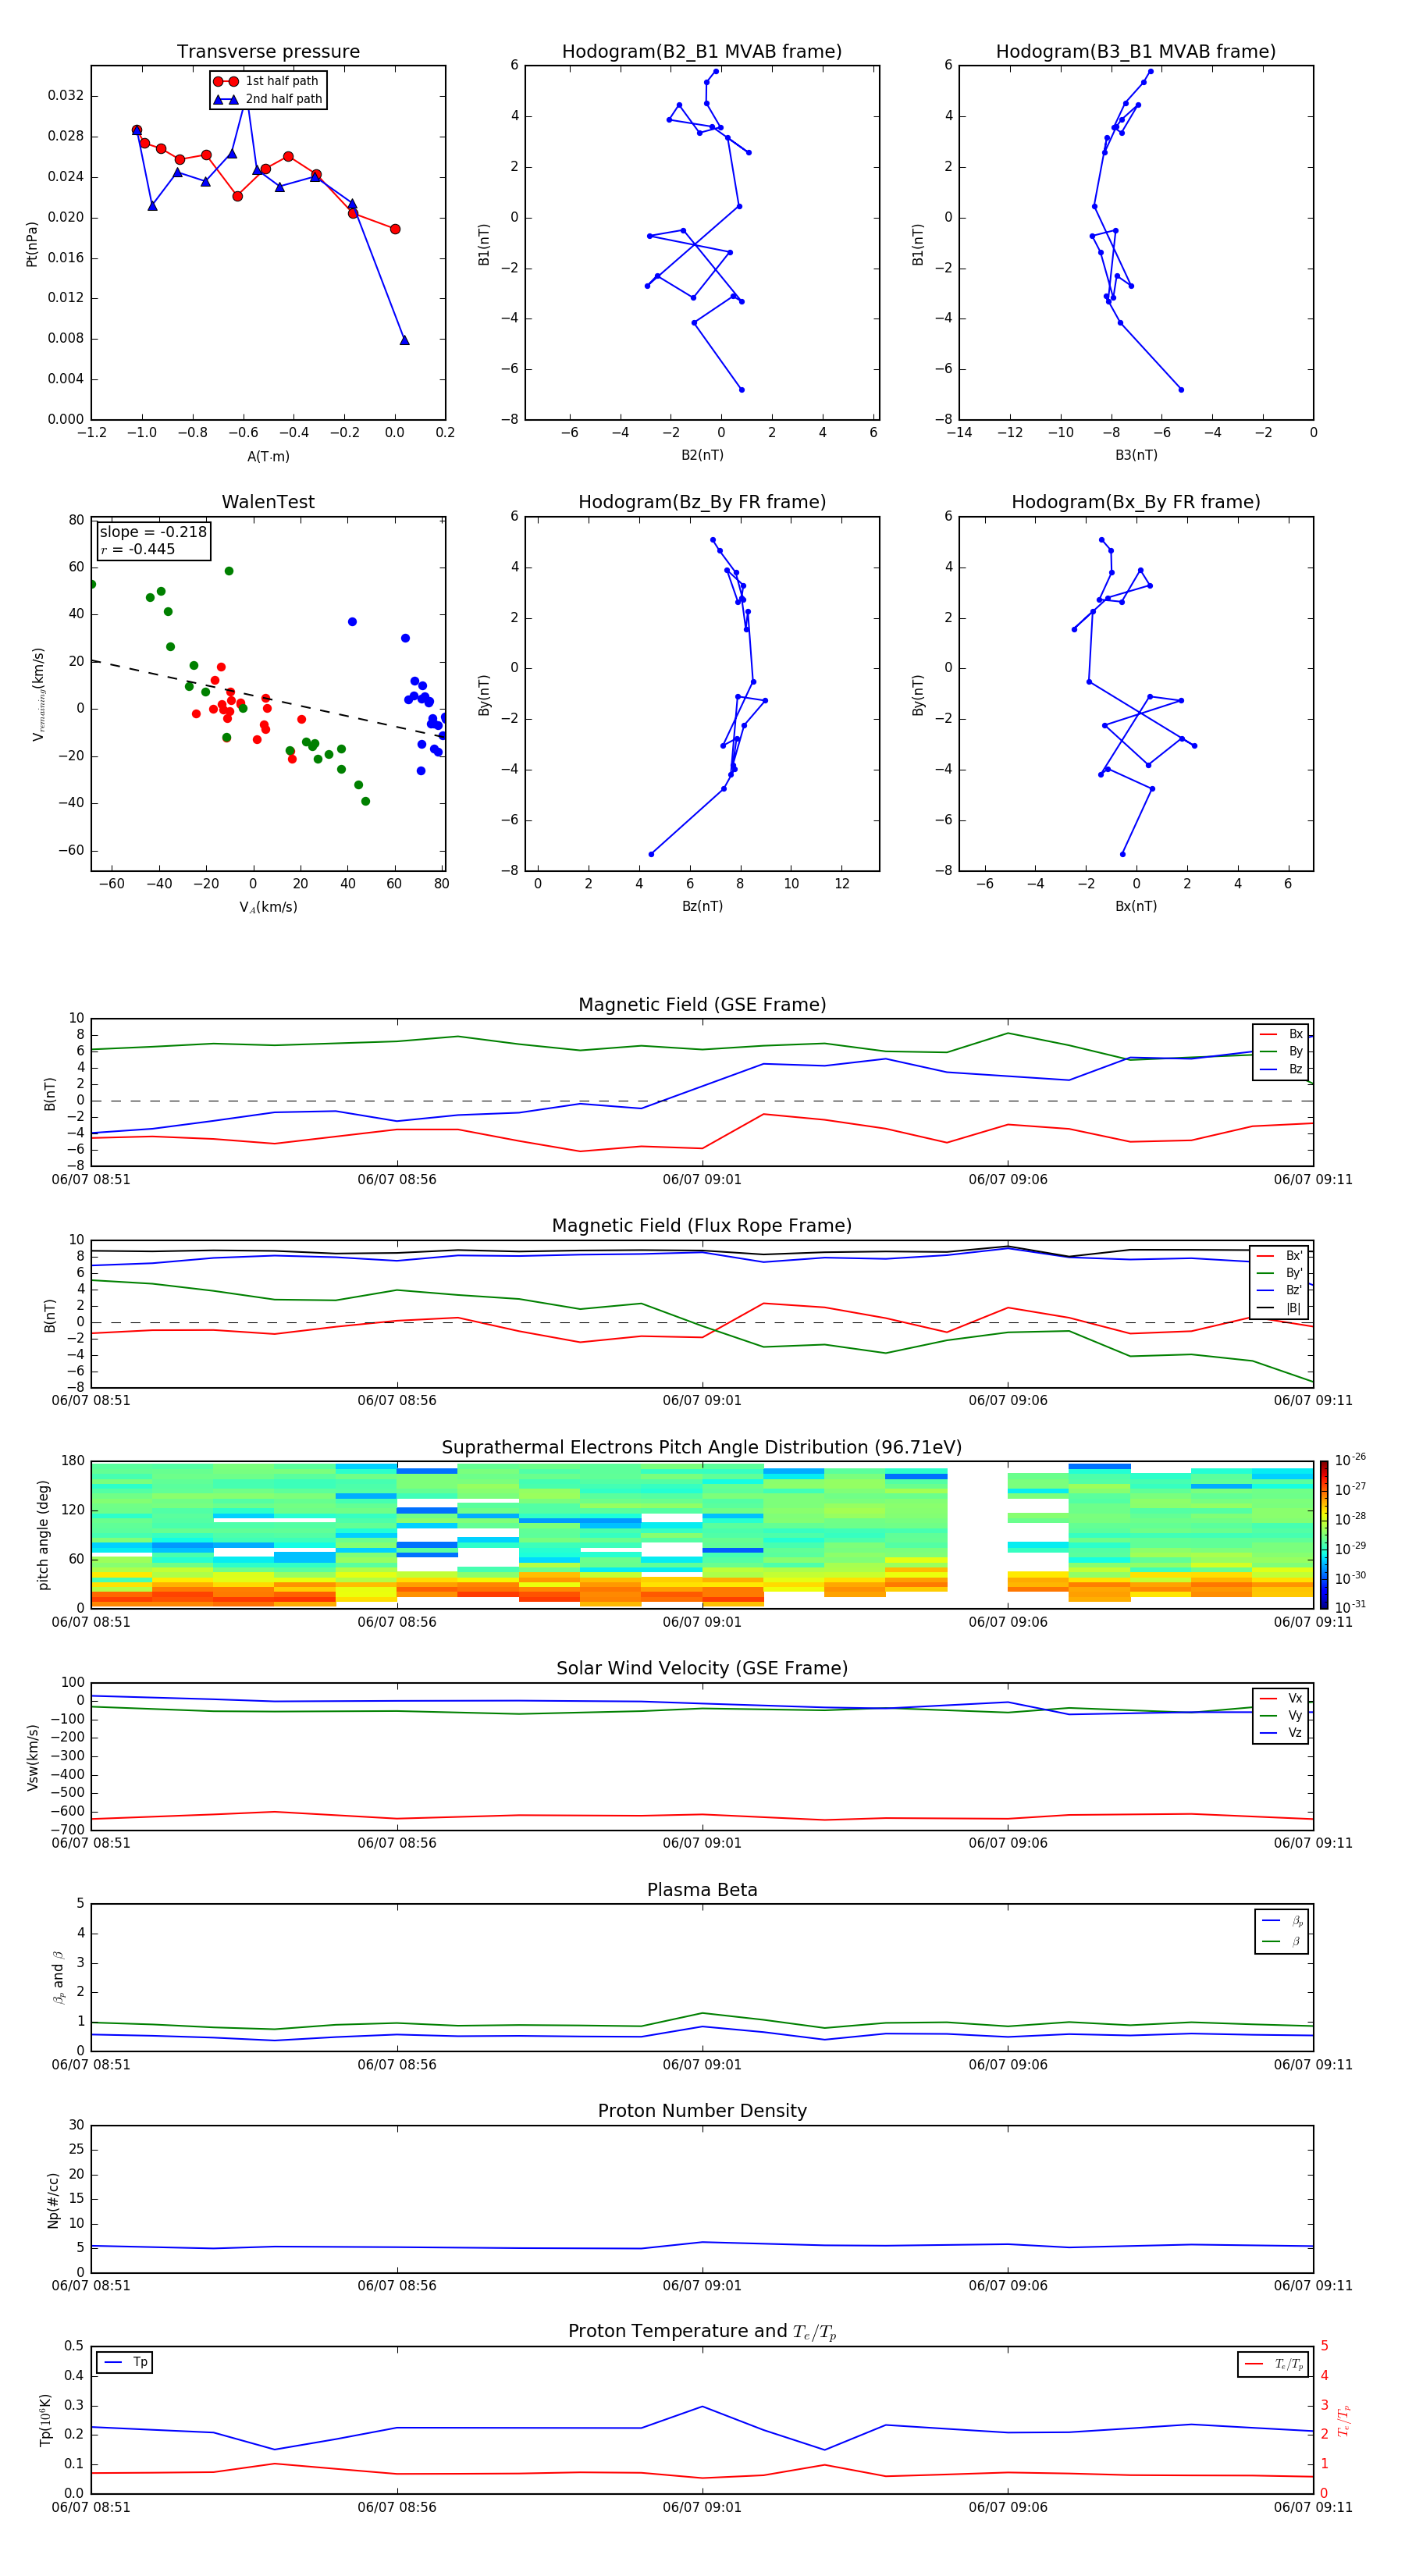Click the β legend entry in Plasma Beta
Screen dimensions: 1405x2576
click(x=1282, y=1941)
